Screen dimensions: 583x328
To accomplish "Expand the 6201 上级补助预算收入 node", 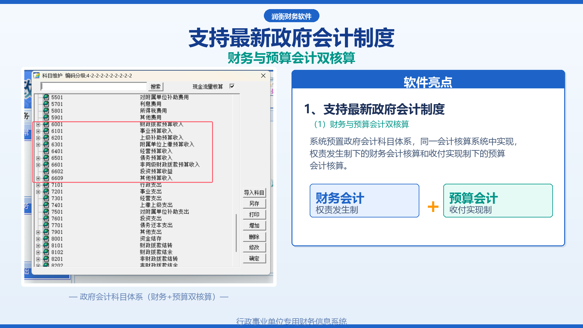I will tap(38, 138).
